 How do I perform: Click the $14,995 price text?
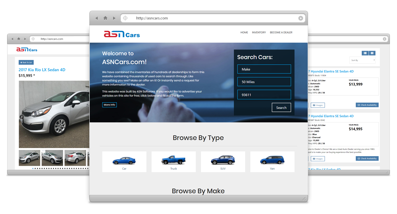point(355,129)
